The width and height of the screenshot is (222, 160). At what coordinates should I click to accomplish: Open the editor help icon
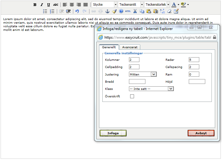tap(121, 11)
